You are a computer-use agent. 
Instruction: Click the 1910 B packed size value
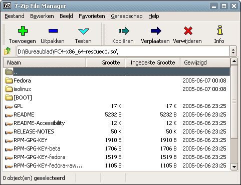168,140
